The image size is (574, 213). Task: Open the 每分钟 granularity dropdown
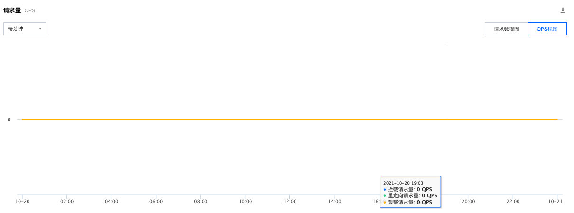[25, 28]
